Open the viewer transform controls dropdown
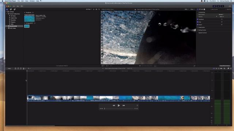 pyautogui.click(x=103, y=65)
